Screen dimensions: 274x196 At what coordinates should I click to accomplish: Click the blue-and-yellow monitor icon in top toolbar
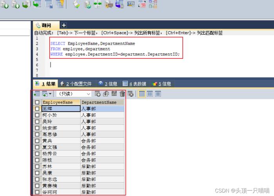131,4
